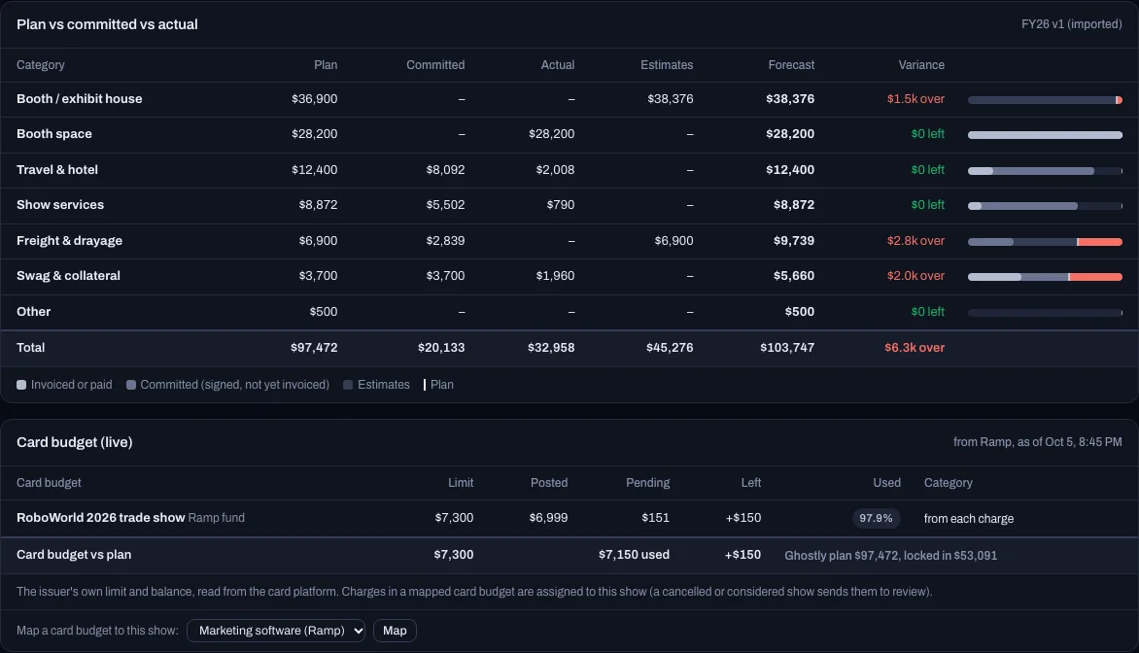
Task: Click the Plan vs committed vs actual heading
Action: (107, 24)
